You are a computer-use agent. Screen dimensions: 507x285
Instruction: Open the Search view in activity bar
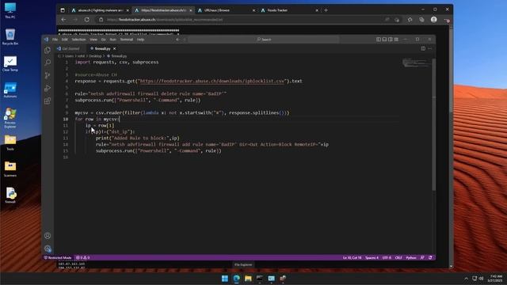pyautogui.click(x=48, y=63)
